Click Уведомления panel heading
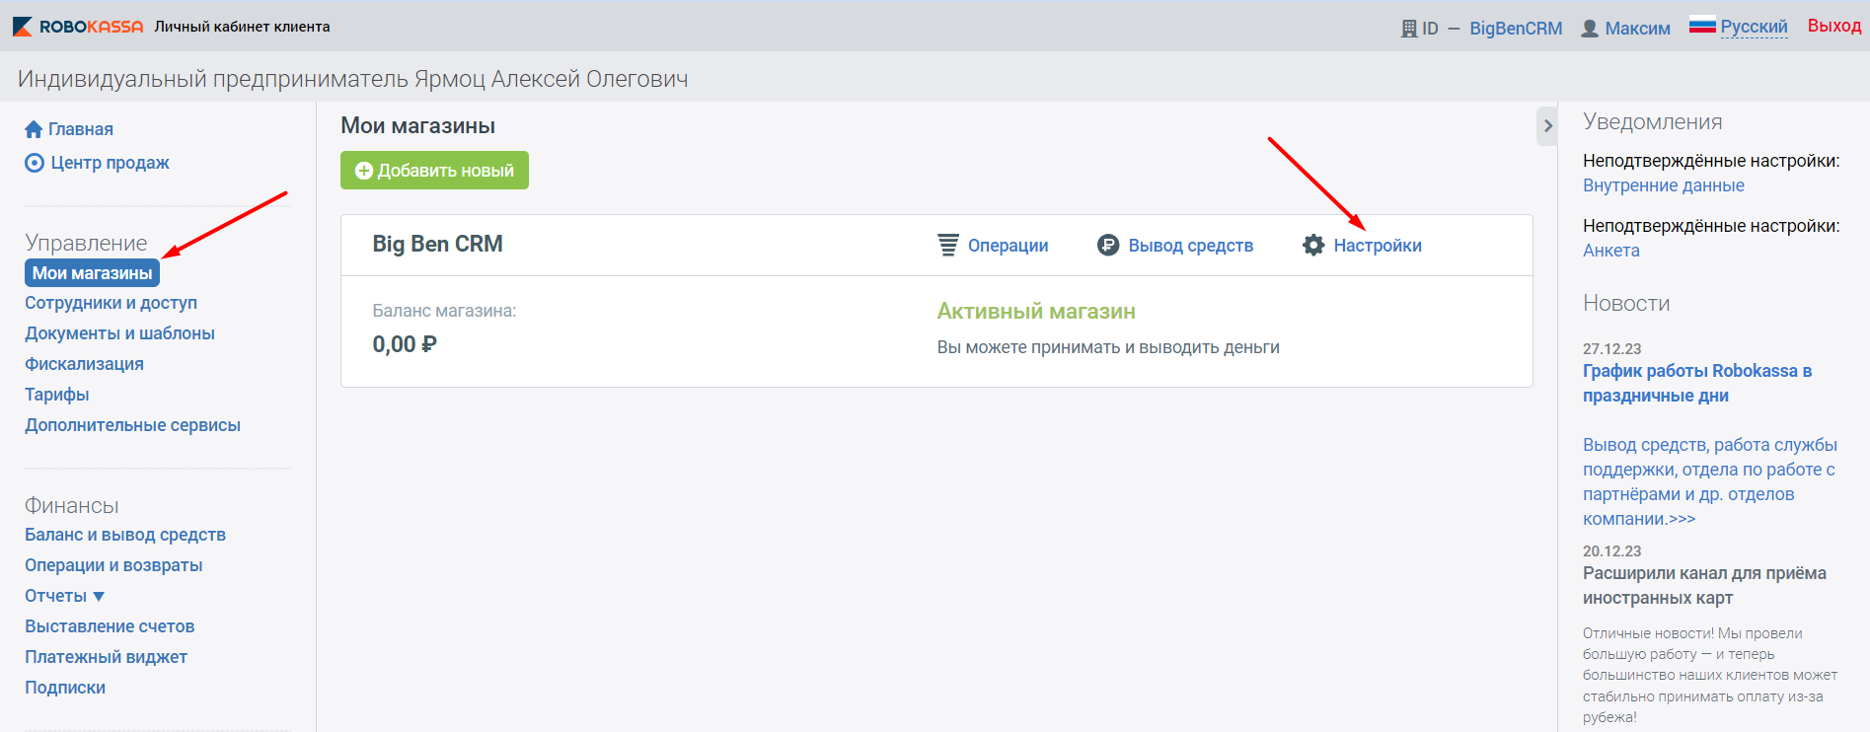The image size is (1870, 732). click(x=1653, y=121)
